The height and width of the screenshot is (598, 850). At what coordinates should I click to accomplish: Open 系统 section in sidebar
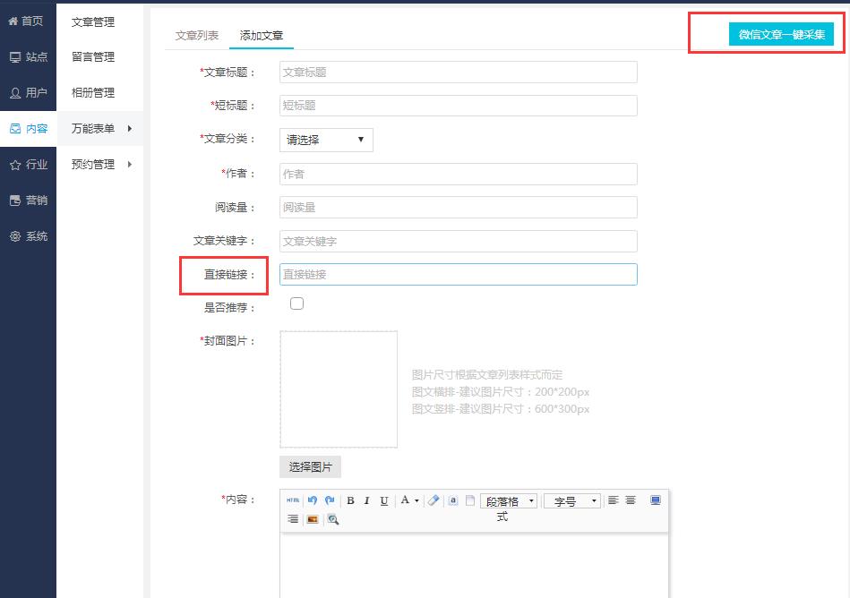click(x=28, y=236)
